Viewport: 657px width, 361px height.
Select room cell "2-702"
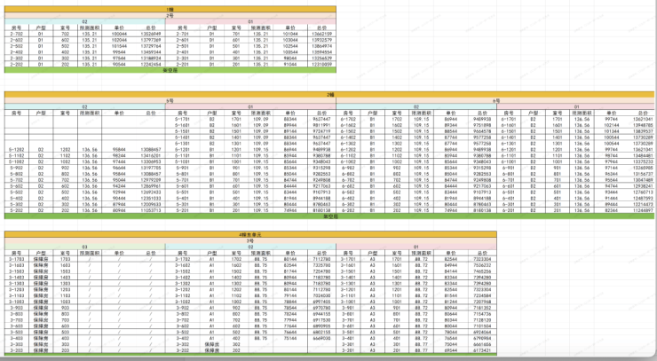[17, 34]
